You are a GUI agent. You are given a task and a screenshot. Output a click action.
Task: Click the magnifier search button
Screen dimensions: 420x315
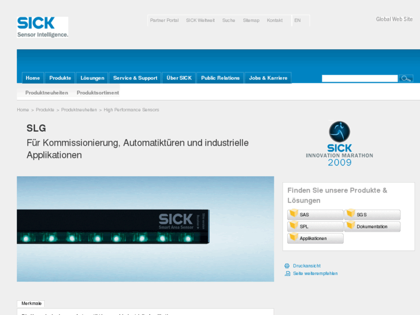(406, 78)
